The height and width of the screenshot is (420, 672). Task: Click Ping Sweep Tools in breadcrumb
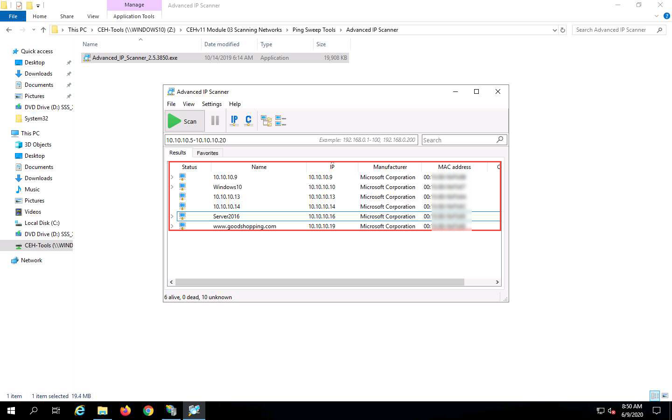tap(314, 30)
